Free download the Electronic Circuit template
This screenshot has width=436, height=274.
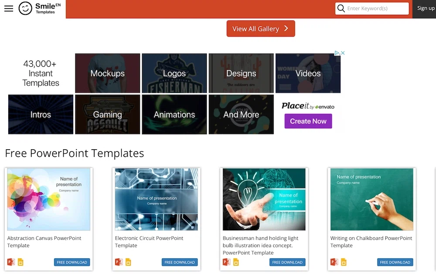[180, 262]
